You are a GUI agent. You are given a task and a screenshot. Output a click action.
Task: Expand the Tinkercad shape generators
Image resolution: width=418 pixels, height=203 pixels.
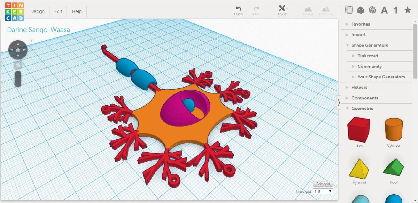pyautogui.click(x=380, y=56)
